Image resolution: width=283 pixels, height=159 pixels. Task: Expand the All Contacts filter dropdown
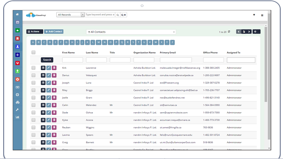pos(131,32)
